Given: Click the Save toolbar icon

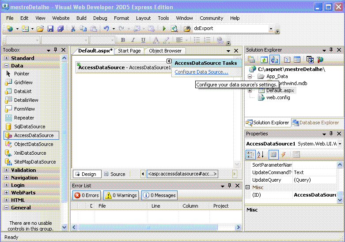Looking at the screenshot, I should 50,29.
